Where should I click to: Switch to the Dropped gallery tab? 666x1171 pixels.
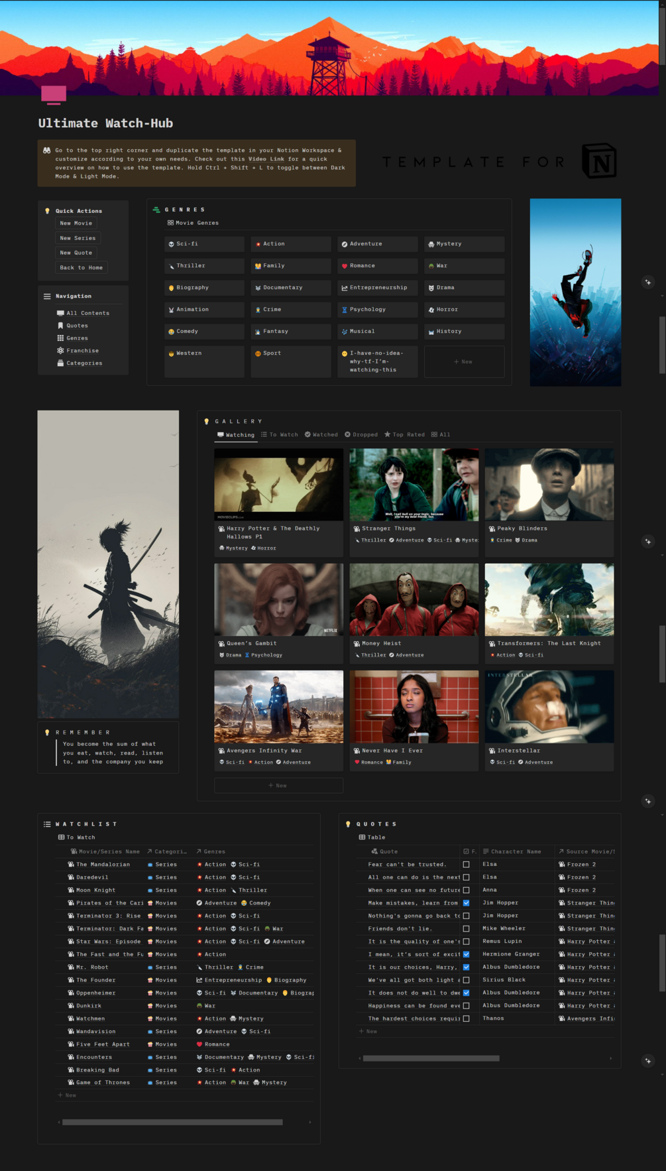(361, 435)
